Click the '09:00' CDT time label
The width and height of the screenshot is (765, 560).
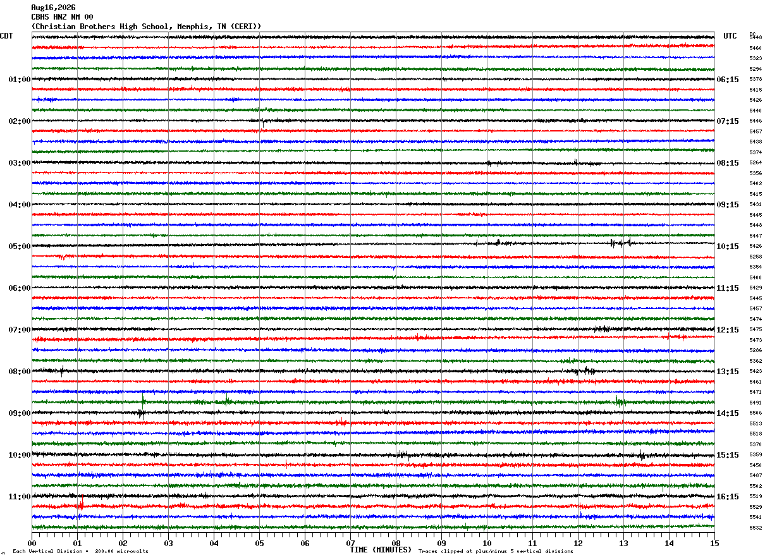tap(20, 413)
